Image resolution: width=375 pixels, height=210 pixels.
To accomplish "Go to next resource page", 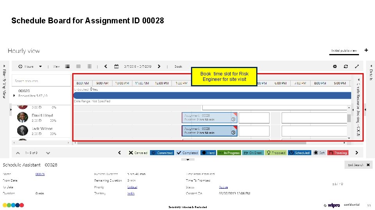I will (x=48, y=153).
